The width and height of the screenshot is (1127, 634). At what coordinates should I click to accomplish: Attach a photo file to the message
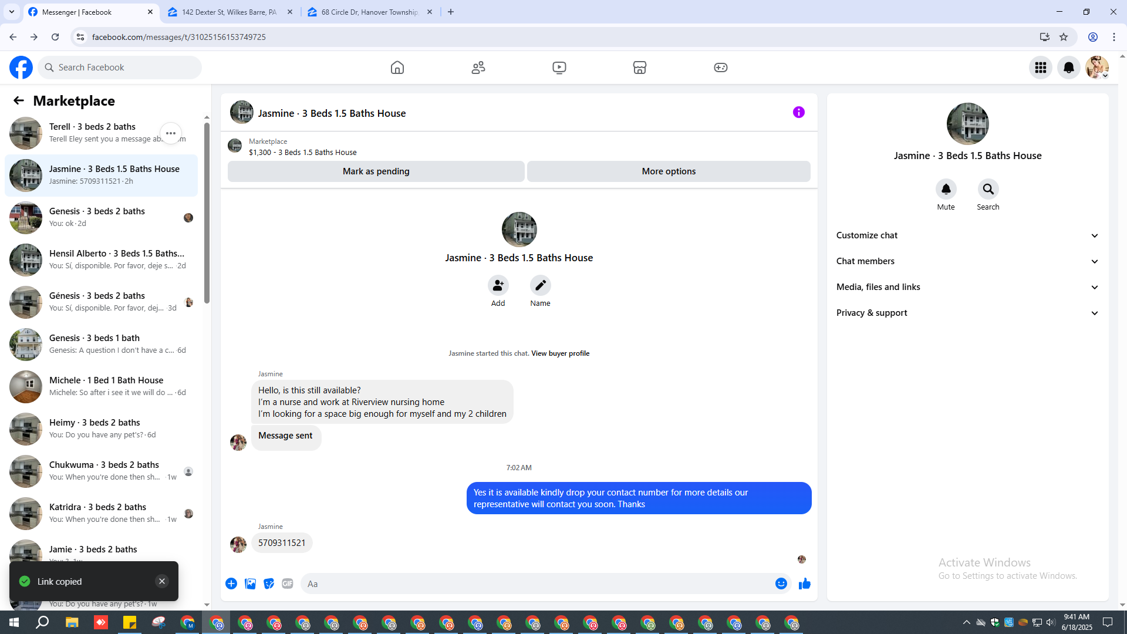point(250,584)
